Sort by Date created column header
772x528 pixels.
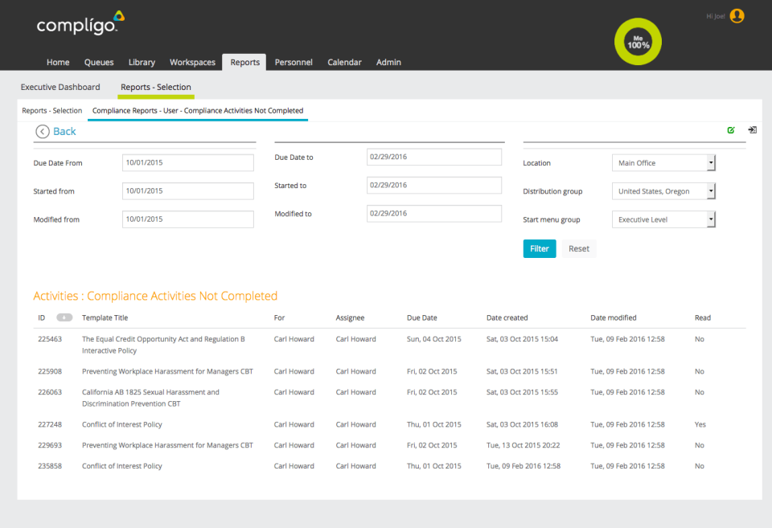(507, 318)
